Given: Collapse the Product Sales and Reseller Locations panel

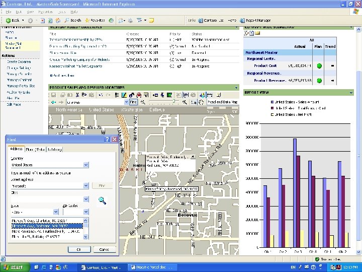Looking at the screenshot, I should click(236, 88).
